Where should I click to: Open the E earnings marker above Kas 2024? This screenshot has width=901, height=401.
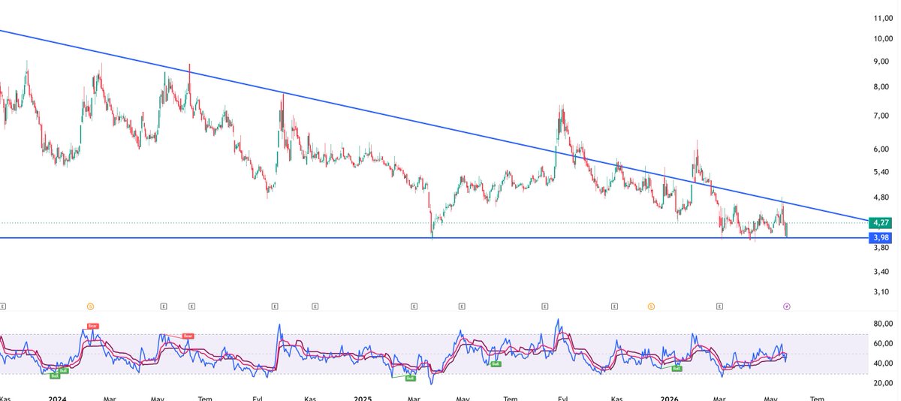tap(315, 306)
